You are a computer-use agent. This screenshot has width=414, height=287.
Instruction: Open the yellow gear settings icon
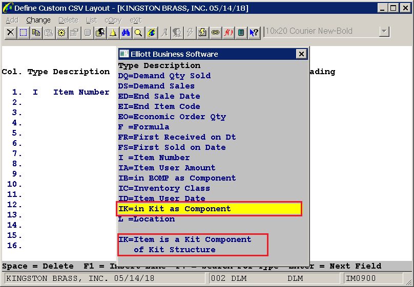[x=62, y=33]
